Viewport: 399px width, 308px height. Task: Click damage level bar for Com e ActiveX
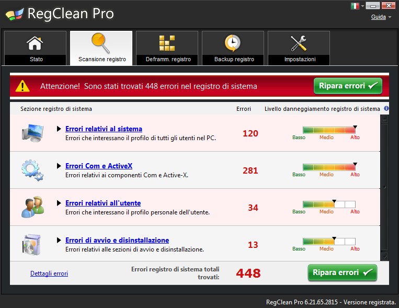click(x=329, y=167)
